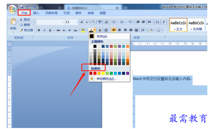Apply the 无间隔 style
This screenshot has width=210, height=129.
pyautogui.click(x=196, y=25)
